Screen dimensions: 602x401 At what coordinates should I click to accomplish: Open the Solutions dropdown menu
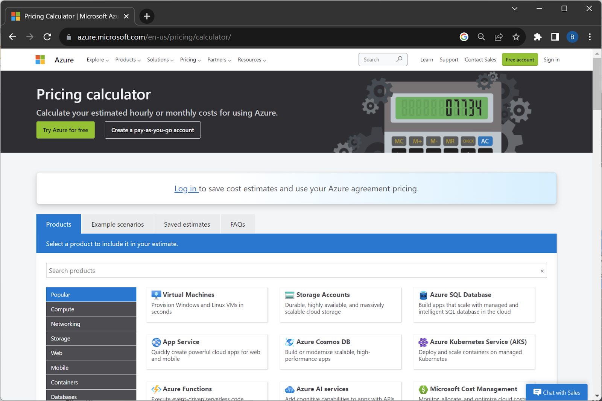point(160,59)
